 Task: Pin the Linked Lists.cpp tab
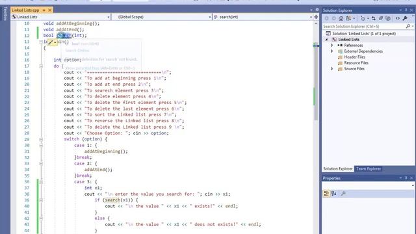click(44, 10)
